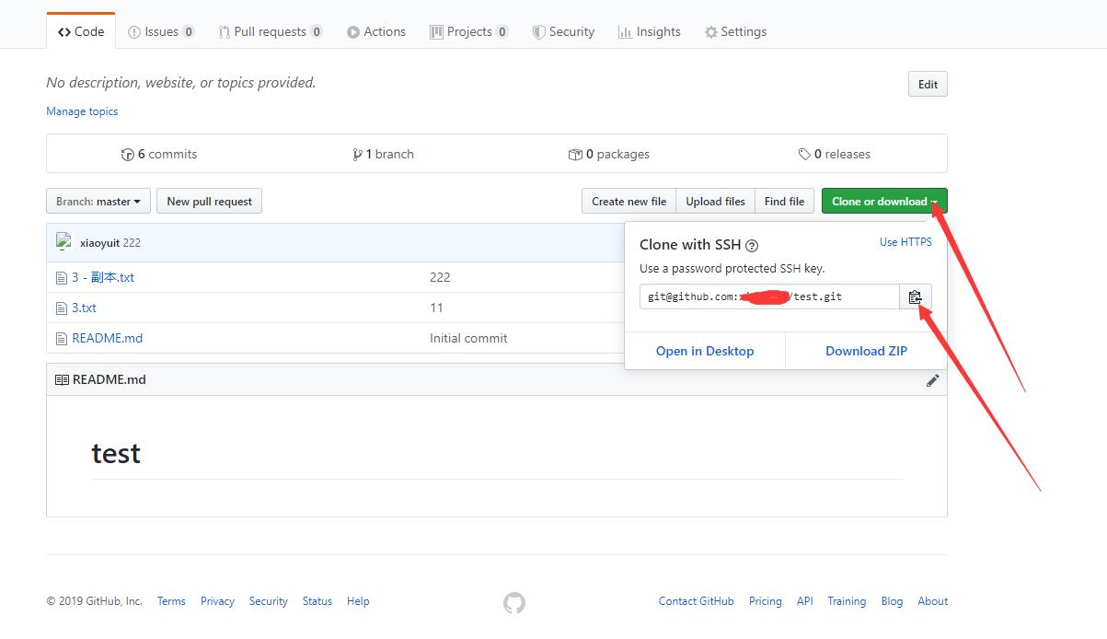Screen dimensions: 1107x639
Task: Open the Contact GitHub link
Action: [697, 601]
